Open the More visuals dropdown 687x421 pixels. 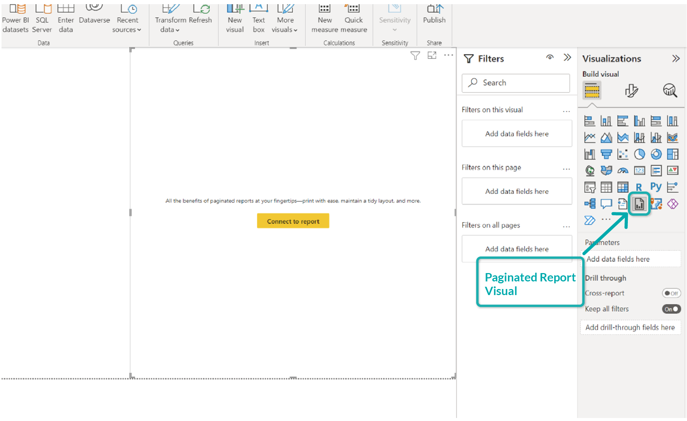[x=285, y=25]
